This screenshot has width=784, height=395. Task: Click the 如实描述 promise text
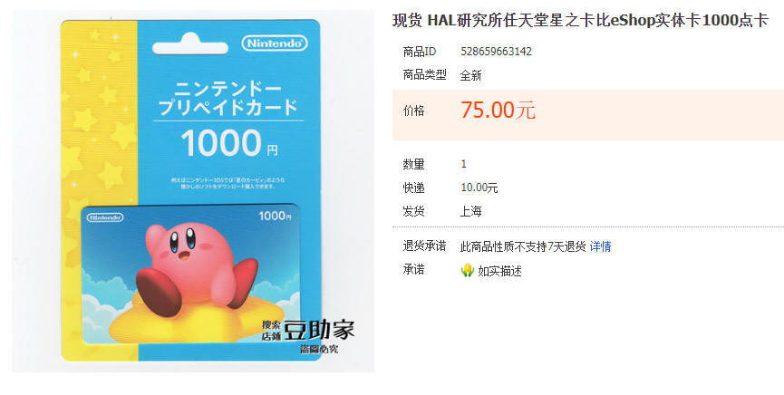pos(499,271)
